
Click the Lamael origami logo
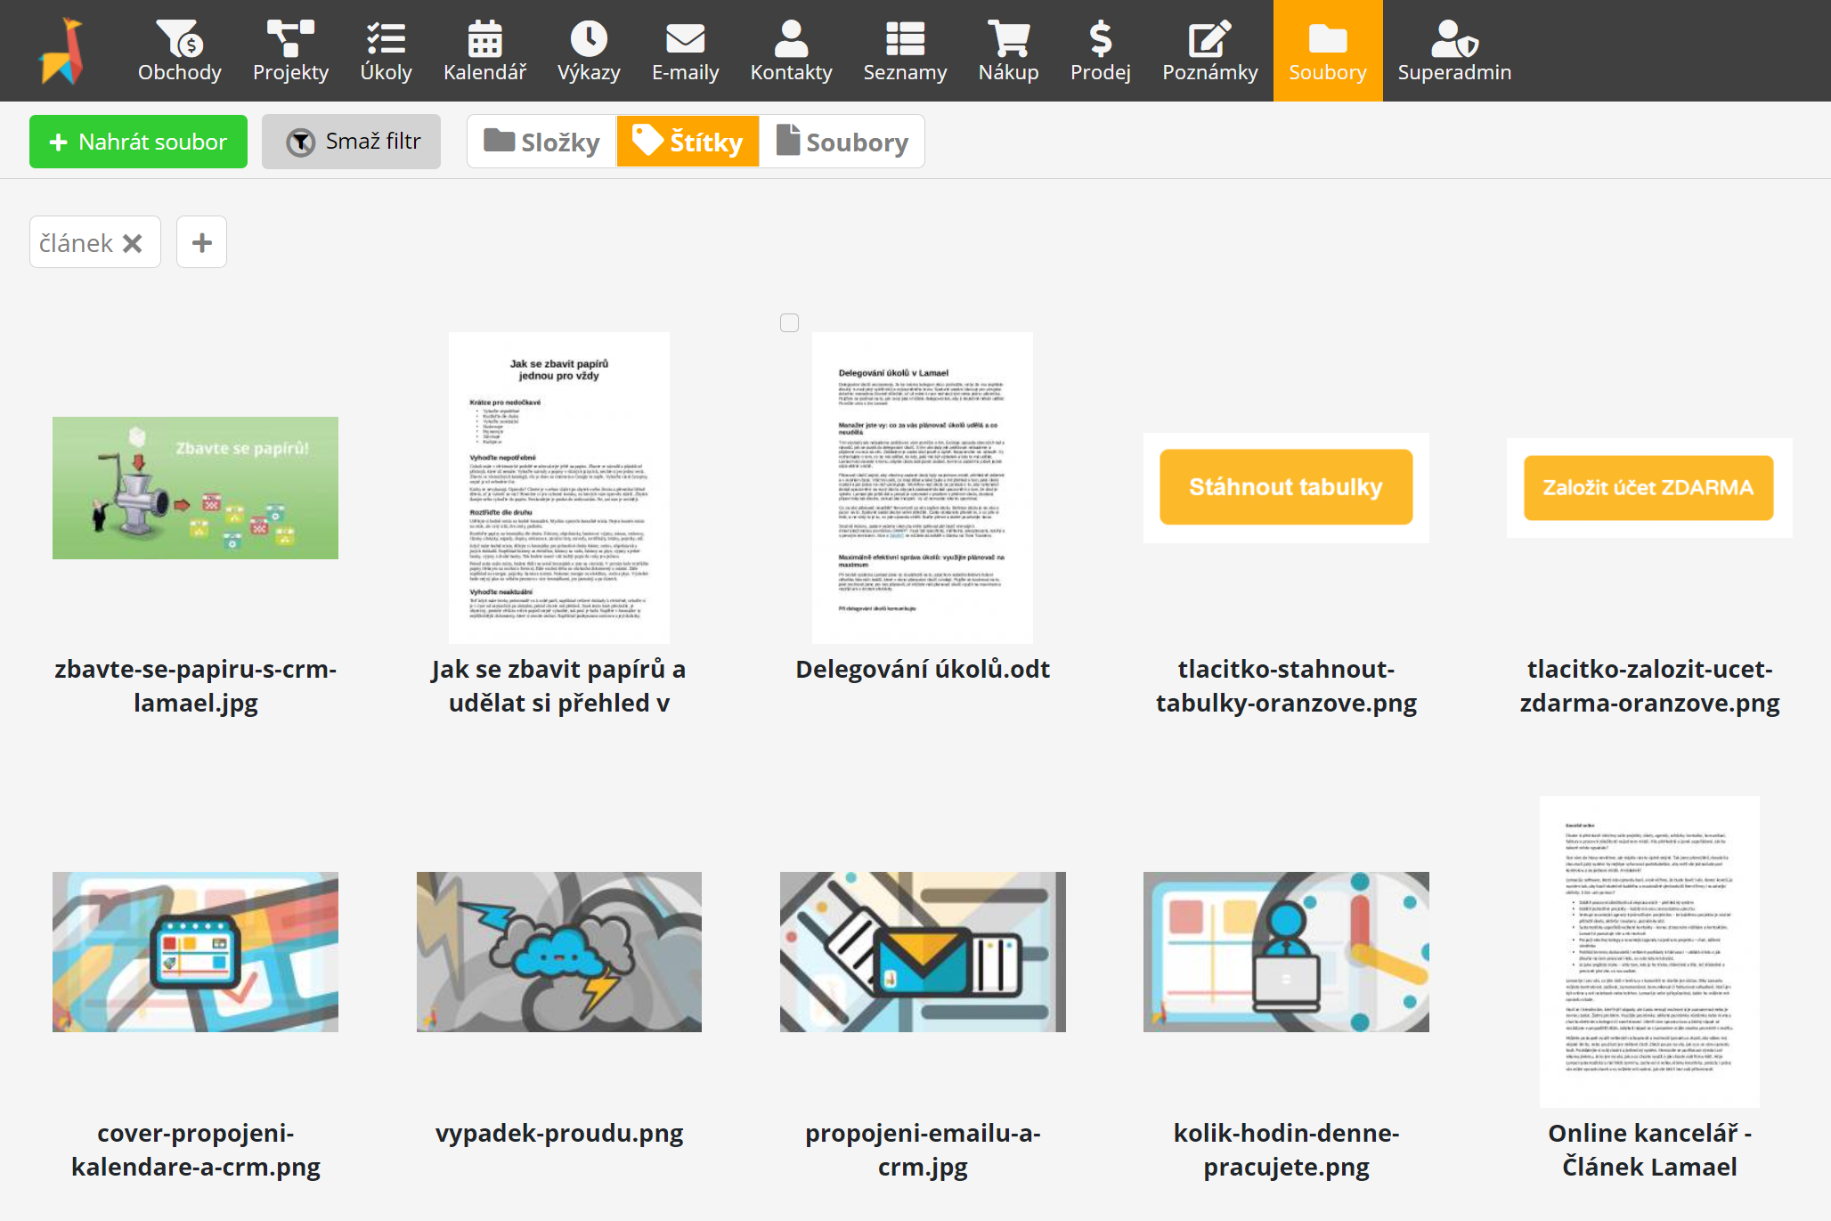61,51
